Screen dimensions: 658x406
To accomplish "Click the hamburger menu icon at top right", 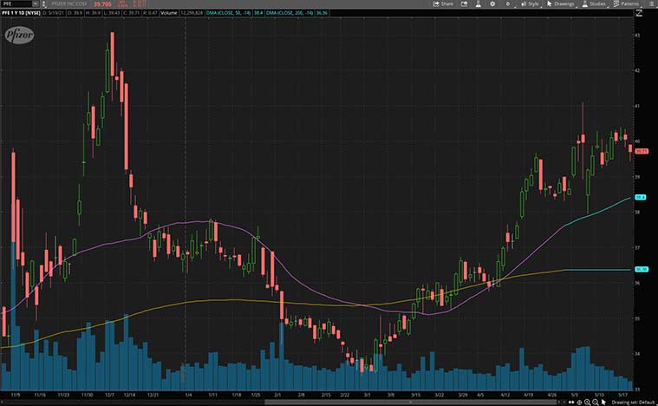I will [x=650, y=3].
